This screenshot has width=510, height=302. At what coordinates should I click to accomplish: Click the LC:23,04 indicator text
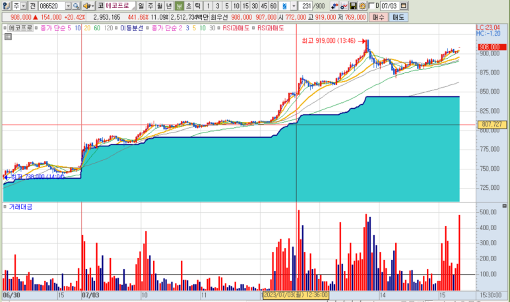coord(488,28)
